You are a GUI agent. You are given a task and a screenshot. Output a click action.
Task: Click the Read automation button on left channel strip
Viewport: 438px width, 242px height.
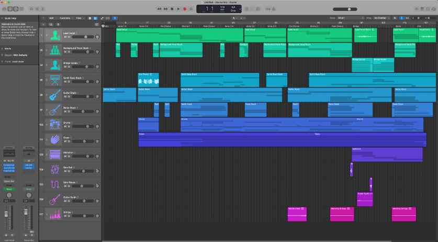coord(9,190)
